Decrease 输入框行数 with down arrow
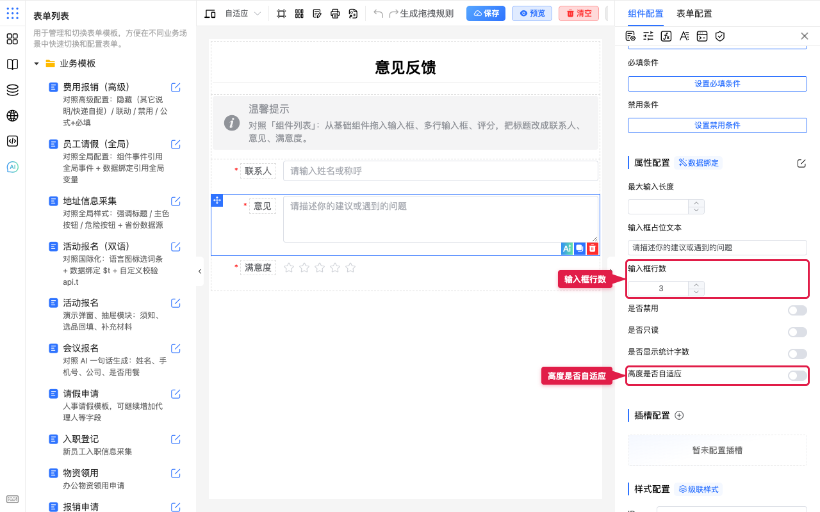 [696, 292]
